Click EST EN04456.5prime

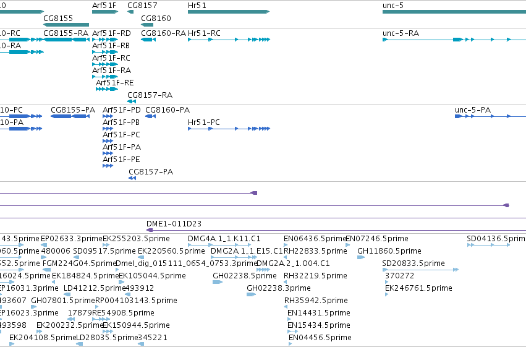click(x=320, y=338)
